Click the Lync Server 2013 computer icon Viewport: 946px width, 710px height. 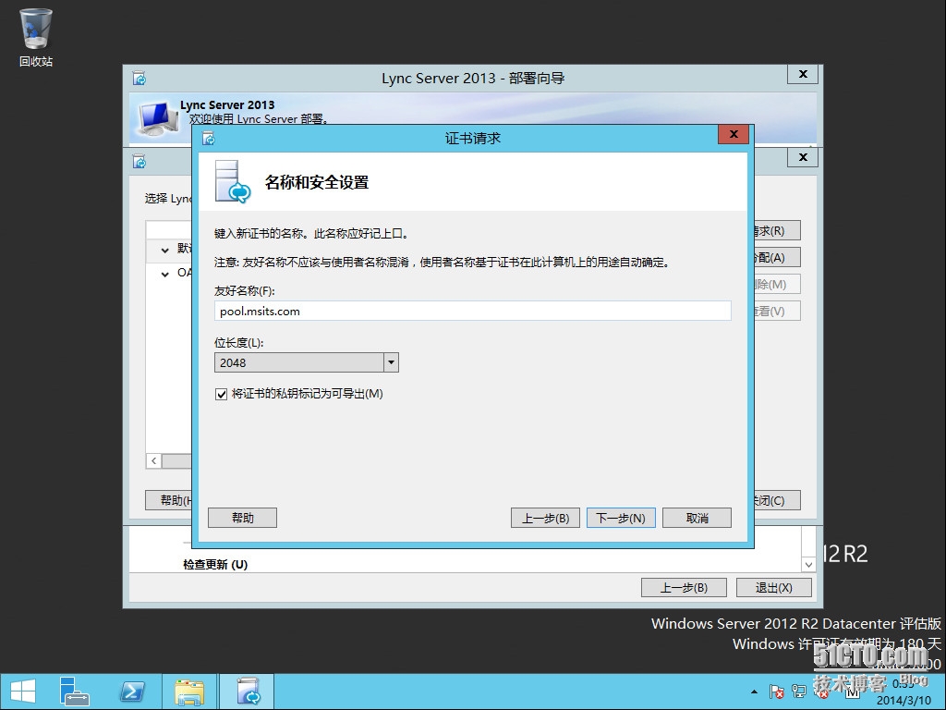pyautogui.click(x=157, y=117)
